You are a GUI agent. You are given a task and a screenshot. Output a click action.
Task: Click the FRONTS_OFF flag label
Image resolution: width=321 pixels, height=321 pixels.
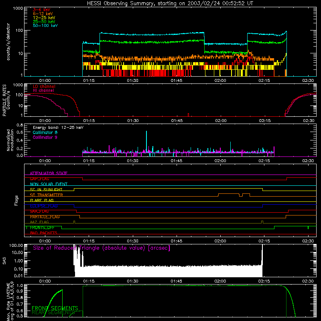(42, 228)
